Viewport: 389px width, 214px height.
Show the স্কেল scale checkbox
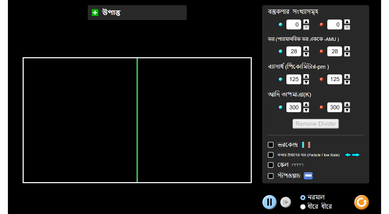pyautogui.click(x=271, y=165)
